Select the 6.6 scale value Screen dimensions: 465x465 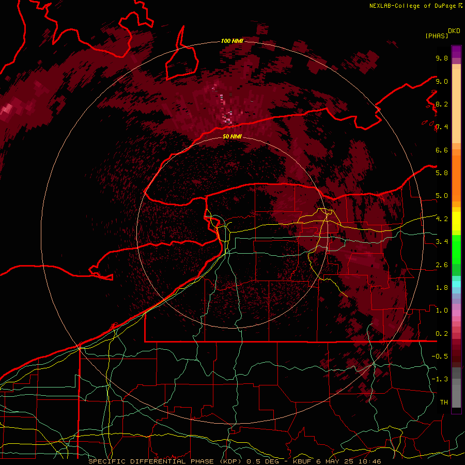tap(442, 150)
